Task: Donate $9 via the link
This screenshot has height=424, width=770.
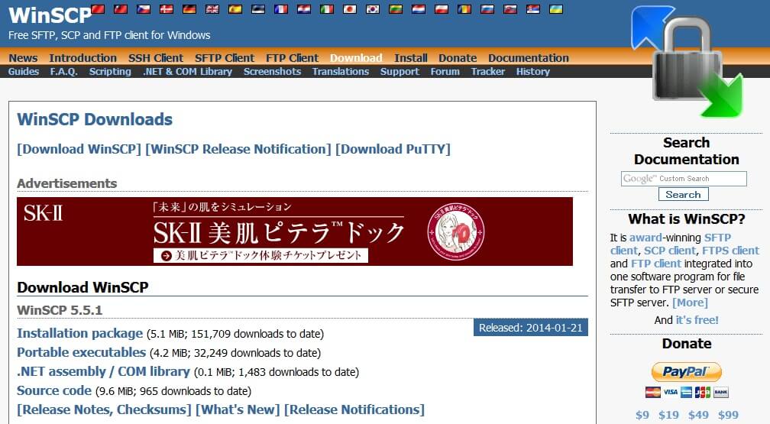Action: (x=642, y=415)
